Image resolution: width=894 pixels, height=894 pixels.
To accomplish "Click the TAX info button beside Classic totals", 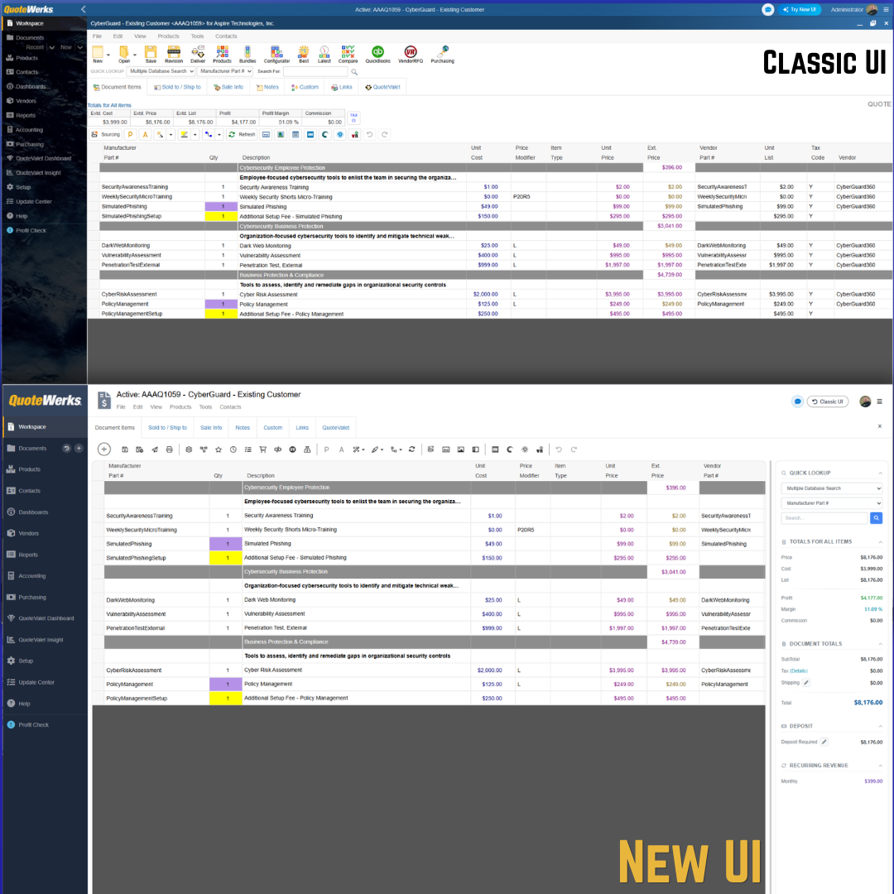I will click(353, 118).
